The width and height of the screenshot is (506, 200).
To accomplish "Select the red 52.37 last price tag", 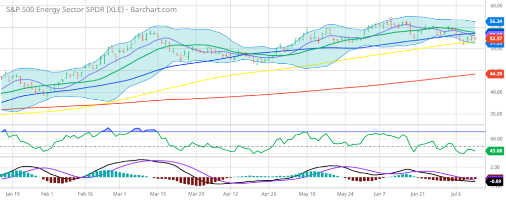I will click(494, 39).
